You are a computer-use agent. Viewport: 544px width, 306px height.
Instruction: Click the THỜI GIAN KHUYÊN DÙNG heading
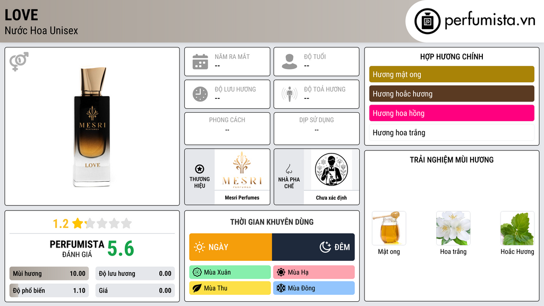272,222
